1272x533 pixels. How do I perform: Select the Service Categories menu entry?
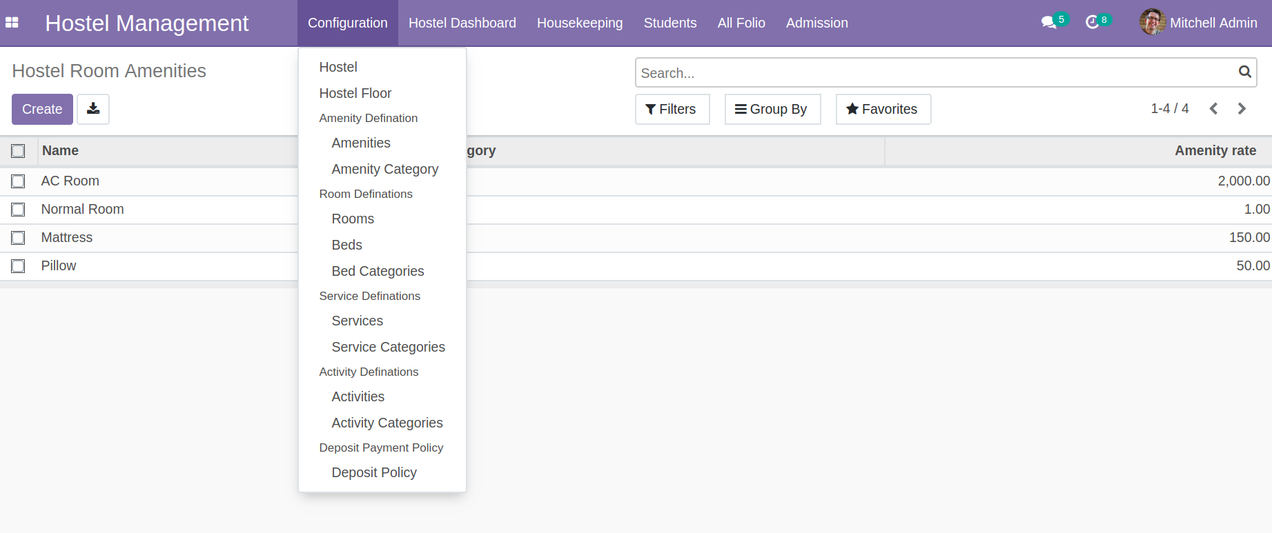pyautogui.click(x=388, y=347)
